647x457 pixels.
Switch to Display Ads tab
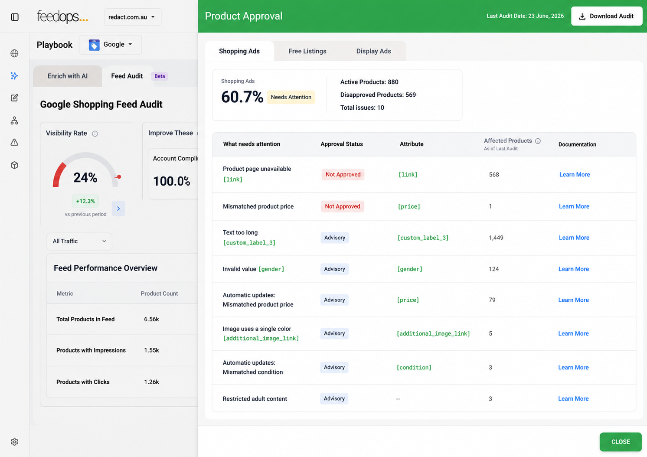pos(374,51)
